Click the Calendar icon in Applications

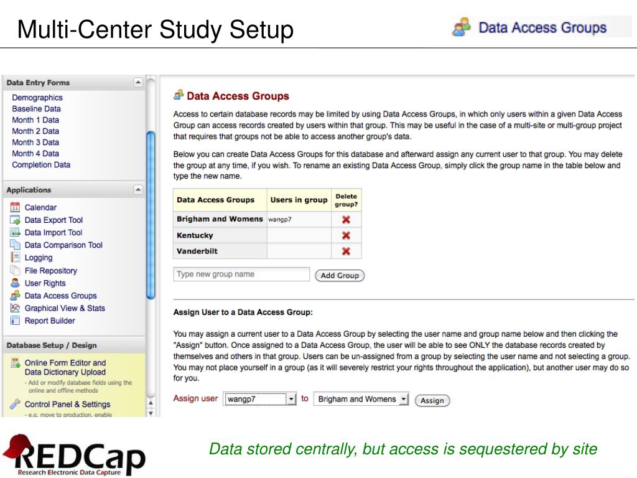[15, 207]
